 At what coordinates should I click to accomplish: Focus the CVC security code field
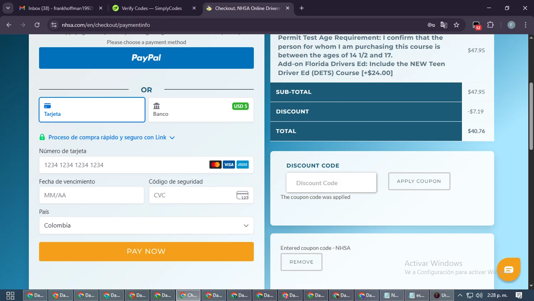[201, 195]
